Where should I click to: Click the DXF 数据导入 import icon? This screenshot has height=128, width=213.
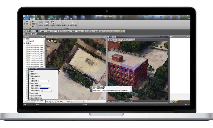pos(47,23)
